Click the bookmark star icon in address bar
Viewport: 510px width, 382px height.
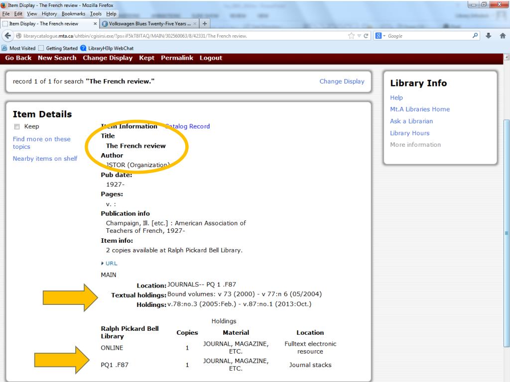click(x=351, y=36)
